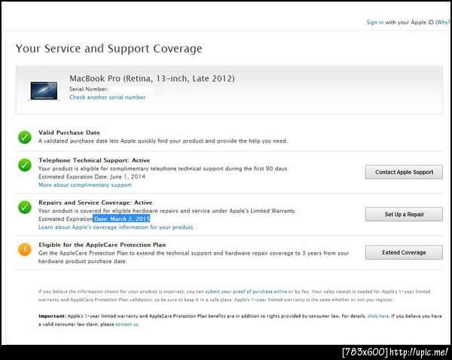Click the highlighted text Date: March 2, 2015

pyautogui.click(x=121, y=218)
